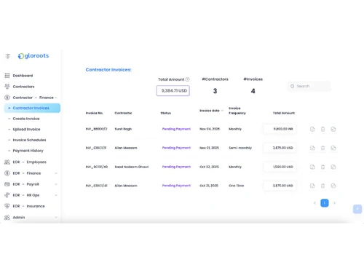Click trash icon for Oct 21, 2025 invoice
364x273 pixels.
click(x=323, y=186)
